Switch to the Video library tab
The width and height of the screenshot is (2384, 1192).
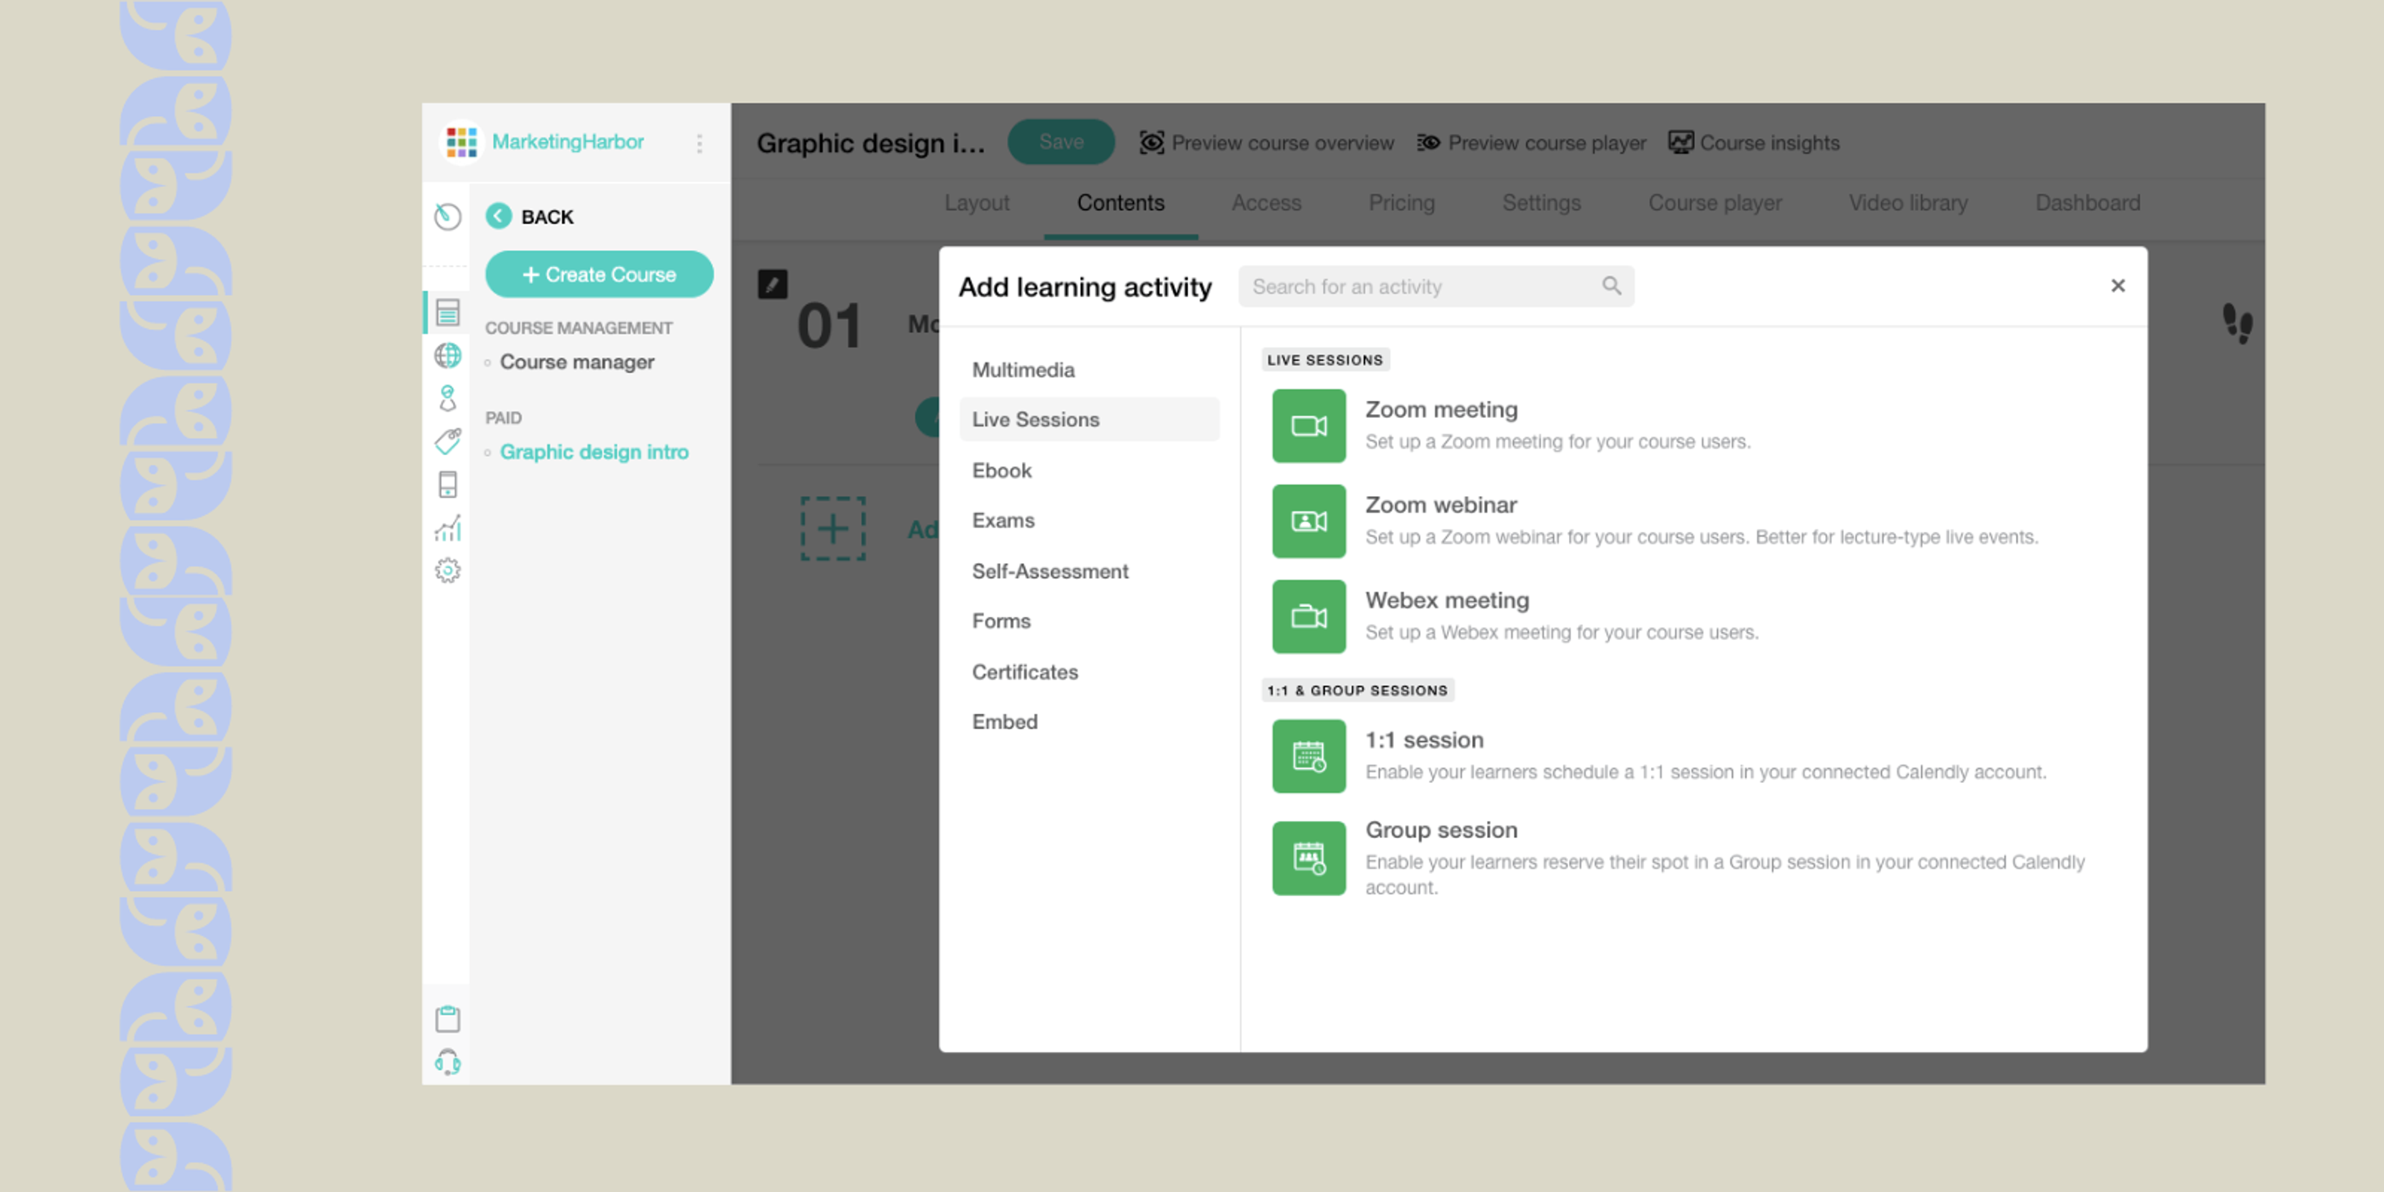coord(1908,202)
